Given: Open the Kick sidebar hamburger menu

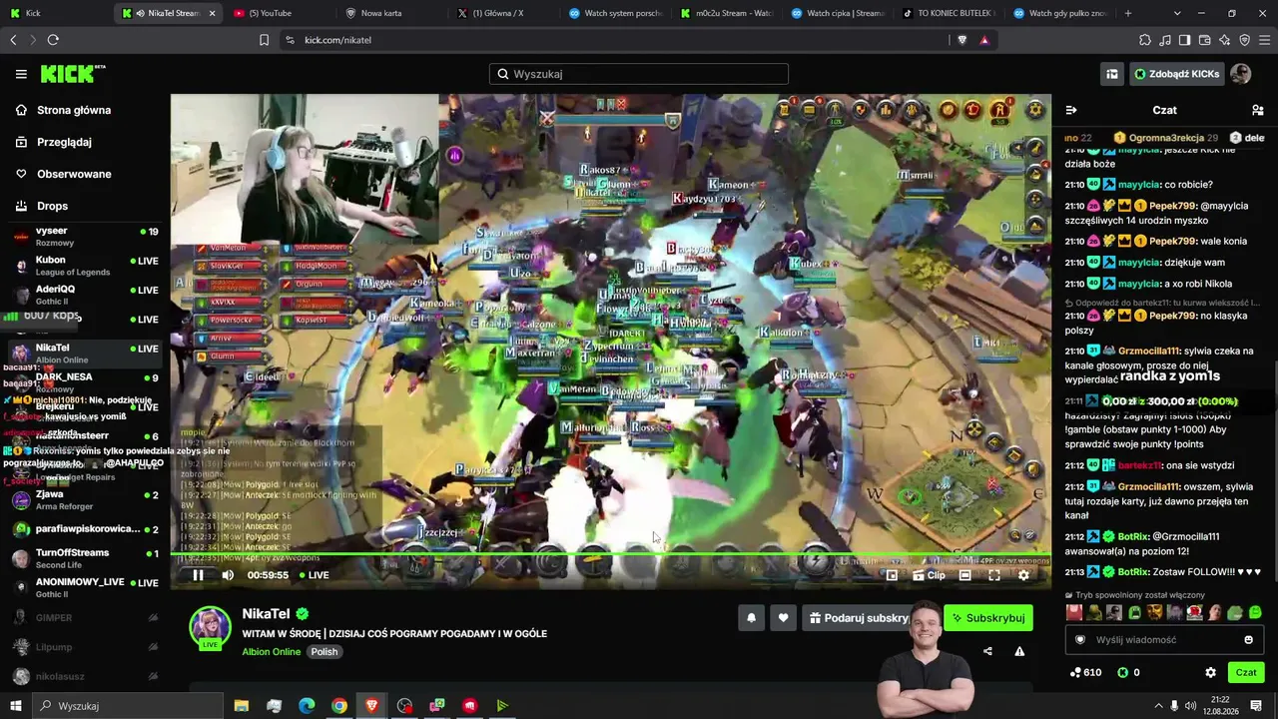Looking at the screenshot, I should [21, 74].
